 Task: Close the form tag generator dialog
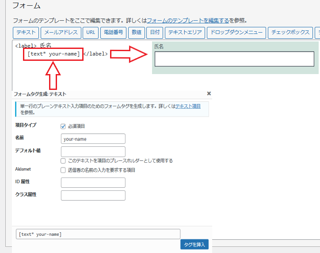tap(209, 93)
